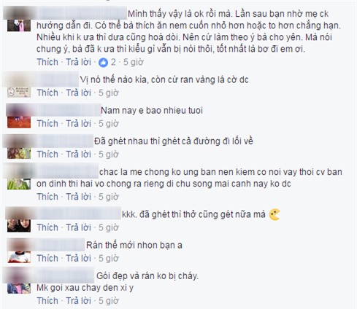Like the 'Gói đẹp và rán ko bị cháy' comment
Image resolution: width=357 pixels, height=309 pixels.
pyautogui.click(x=47, y=301)
